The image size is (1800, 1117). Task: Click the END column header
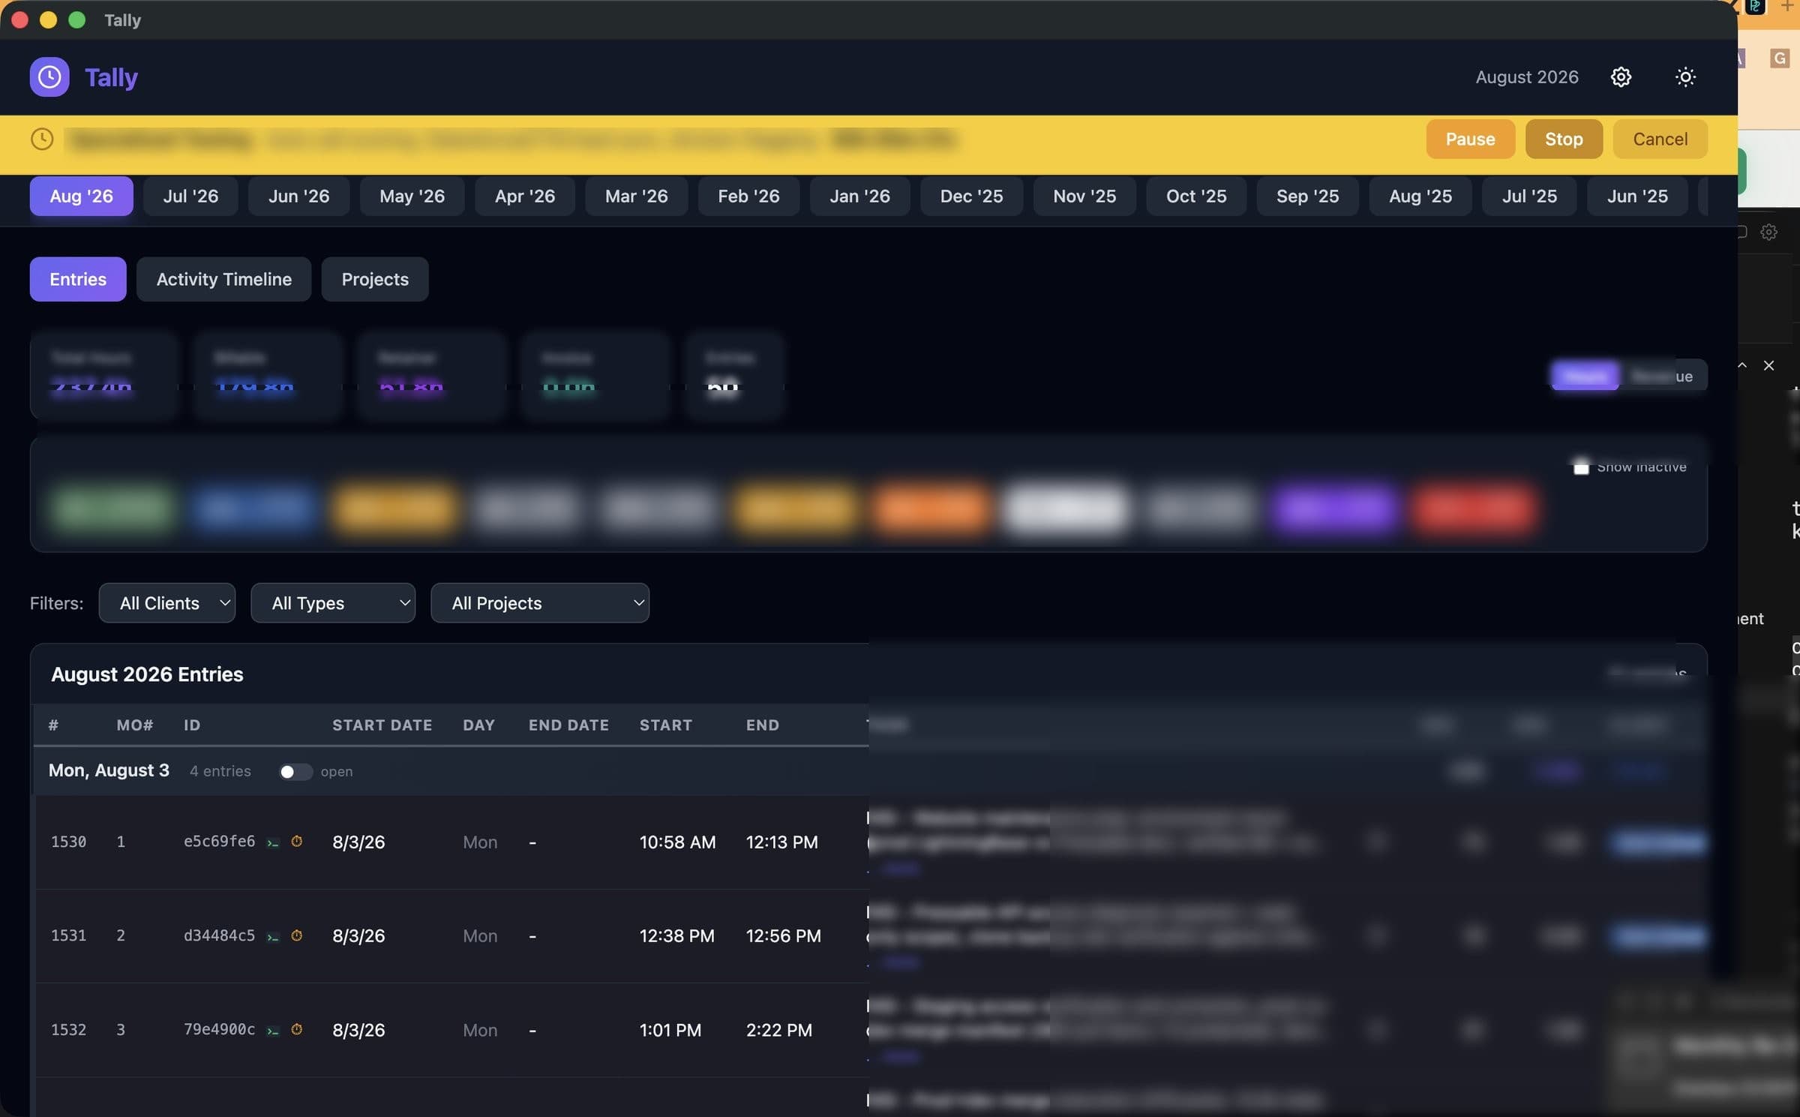coord(762,725)
